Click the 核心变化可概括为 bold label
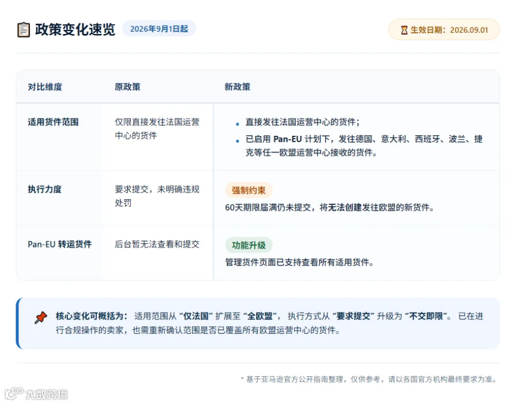Viewport: 518px width, 404px height. tap(92, 316)
